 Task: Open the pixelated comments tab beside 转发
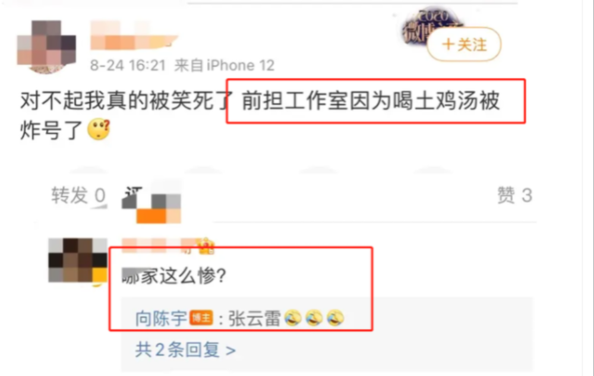point(151,204)
